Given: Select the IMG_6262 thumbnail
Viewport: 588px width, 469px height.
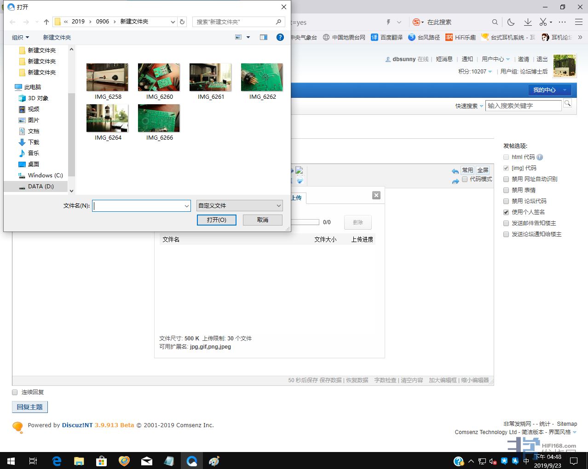Looking at the screenshot, I should point(262,78).
